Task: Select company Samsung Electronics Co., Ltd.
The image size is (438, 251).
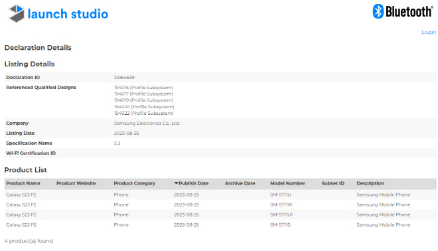Action: [x=147, y=124]
